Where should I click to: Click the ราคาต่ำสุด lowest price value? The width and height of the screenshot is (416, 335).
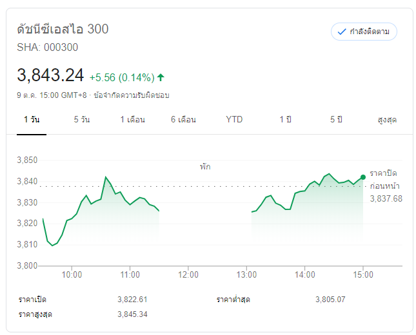pos(330,300)
